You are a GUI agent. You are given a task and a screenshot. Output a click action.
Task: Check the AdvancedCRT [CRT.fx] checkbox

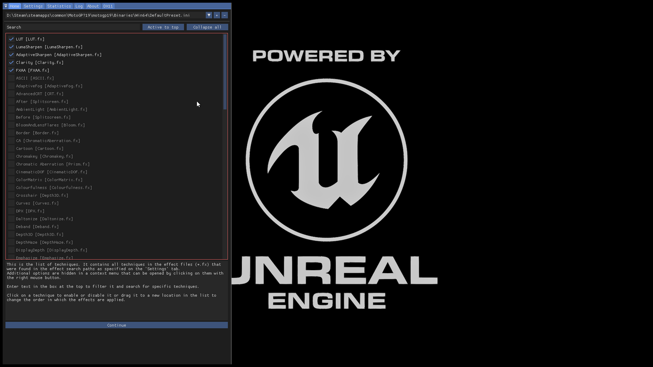pyautogui.click(x=11, y=94)
